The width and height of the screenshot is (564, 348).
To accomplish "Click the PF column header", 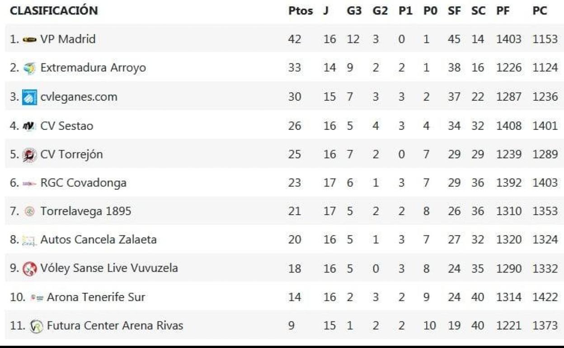I will (x=502, y=11).
